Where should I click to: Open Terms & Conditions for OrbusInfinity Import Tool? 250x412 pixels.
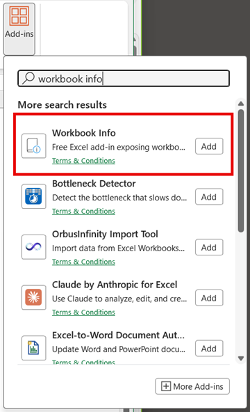coord(83,262)
